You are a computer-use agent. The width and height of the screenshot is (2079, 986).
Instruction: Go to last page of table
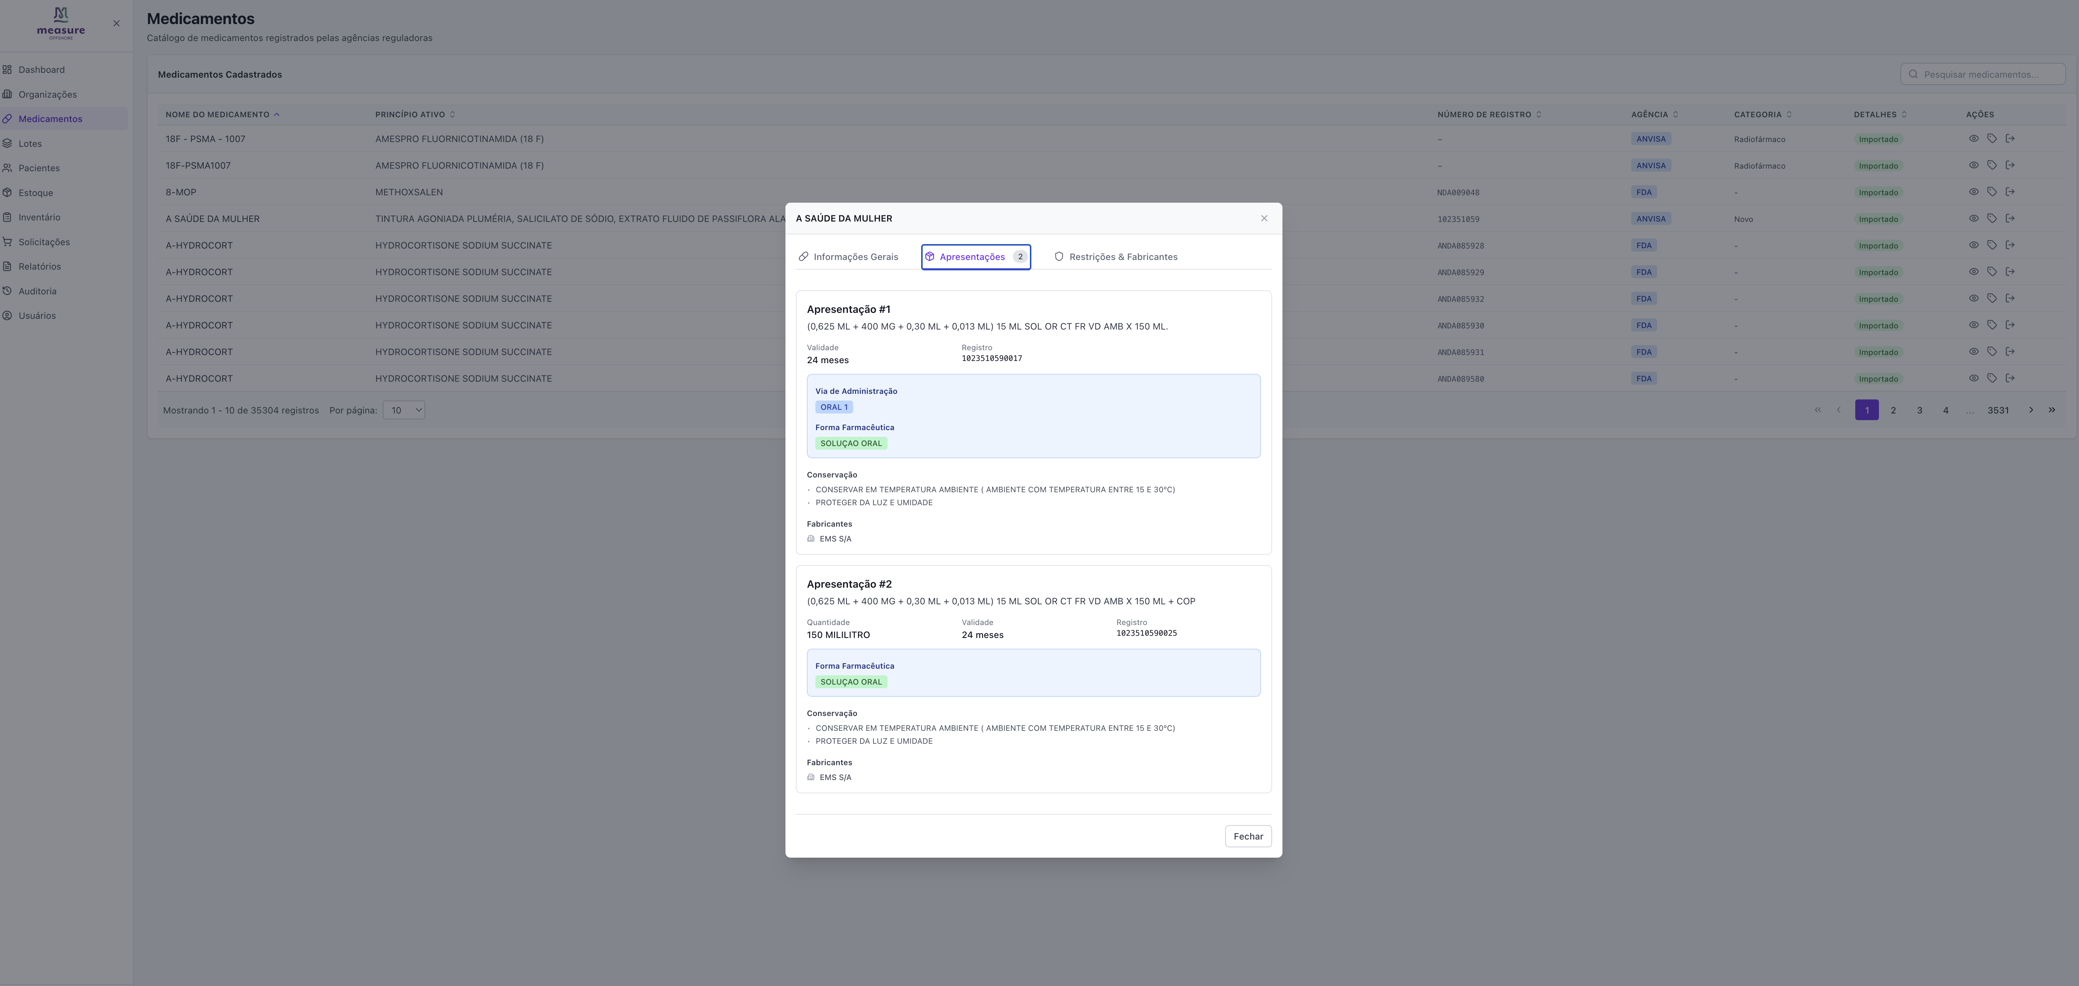click(x=2052, y=410)
